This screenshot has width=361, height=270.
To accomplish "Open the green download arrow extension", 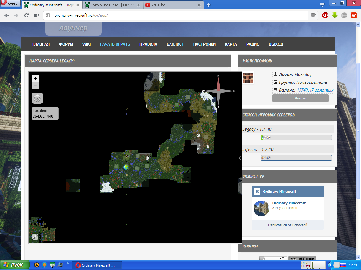I will pos(335,15).
